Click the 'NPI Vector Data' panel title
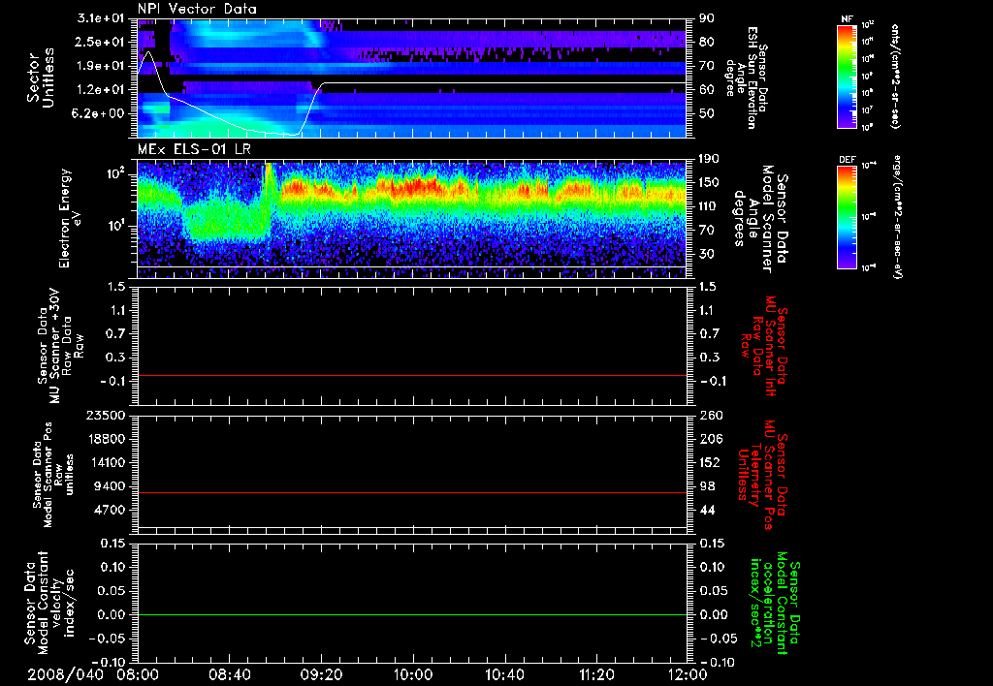The width and height of the screenshot is (993, 686). pyautogui.click(x=197, y=9)
